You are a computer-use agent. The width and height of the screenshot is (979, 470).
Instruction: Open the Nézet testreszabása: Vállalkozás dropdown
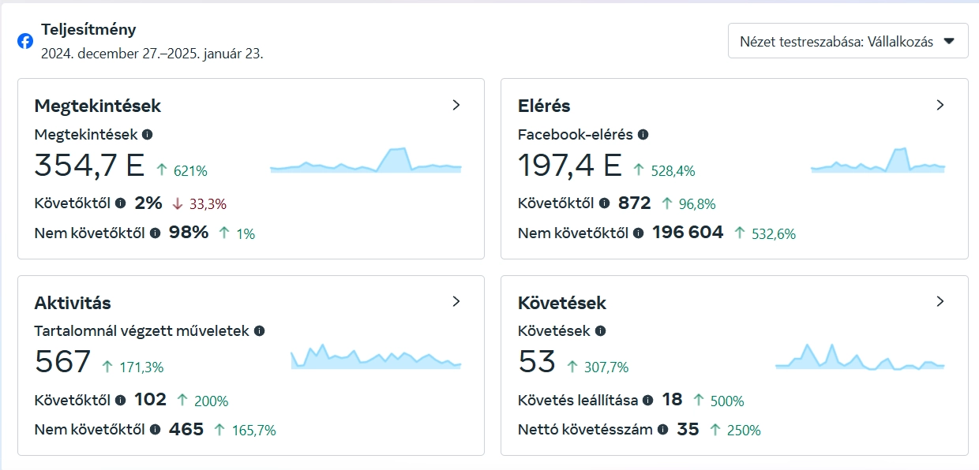coord(847,41)
